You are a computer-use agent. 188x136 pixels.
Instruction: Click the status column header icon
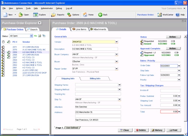coord(3,42)
